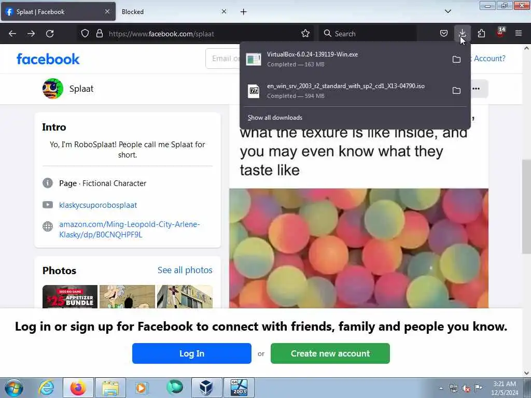Go back with the browser back arrow
The width and height of the screenshot is (531, 398).
pos(12,34)
